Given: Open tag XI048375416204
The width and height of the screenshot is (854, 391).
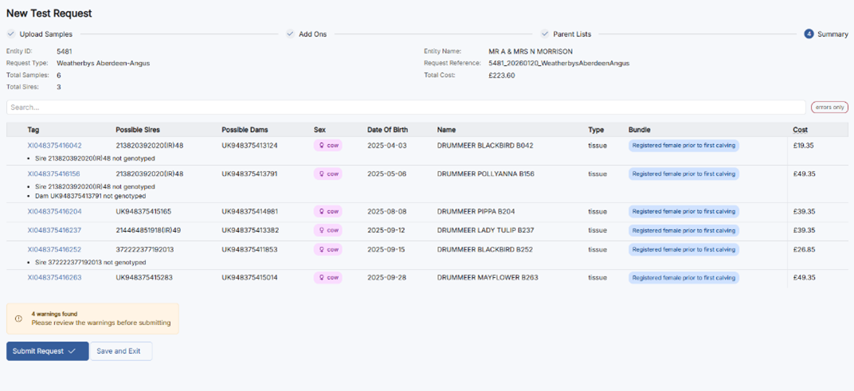Looking at the screenshot, I should click(54, 211).
